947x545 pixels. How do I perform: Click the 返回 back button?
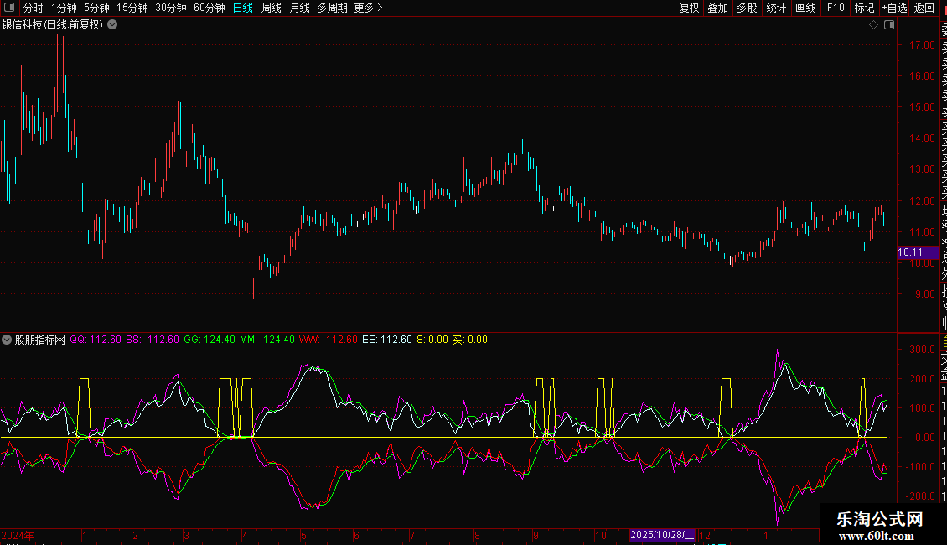click(924, 8)
